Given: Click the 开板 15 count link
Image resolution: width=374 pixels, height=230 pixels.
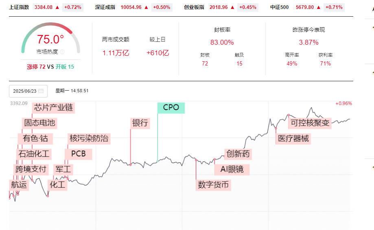Looking at the screenshot, I should [65, 67].
